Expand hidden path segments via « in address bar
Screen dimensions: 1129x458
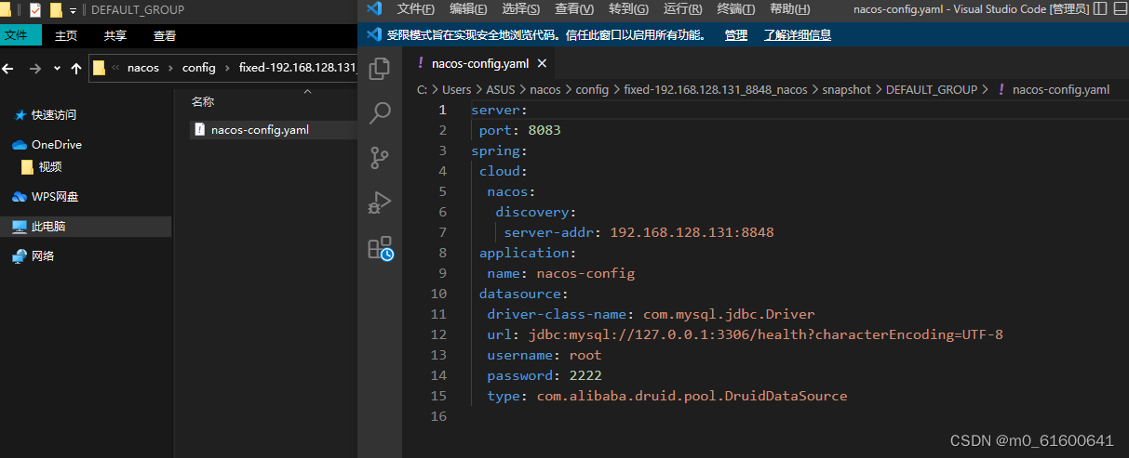click(115, 68)
